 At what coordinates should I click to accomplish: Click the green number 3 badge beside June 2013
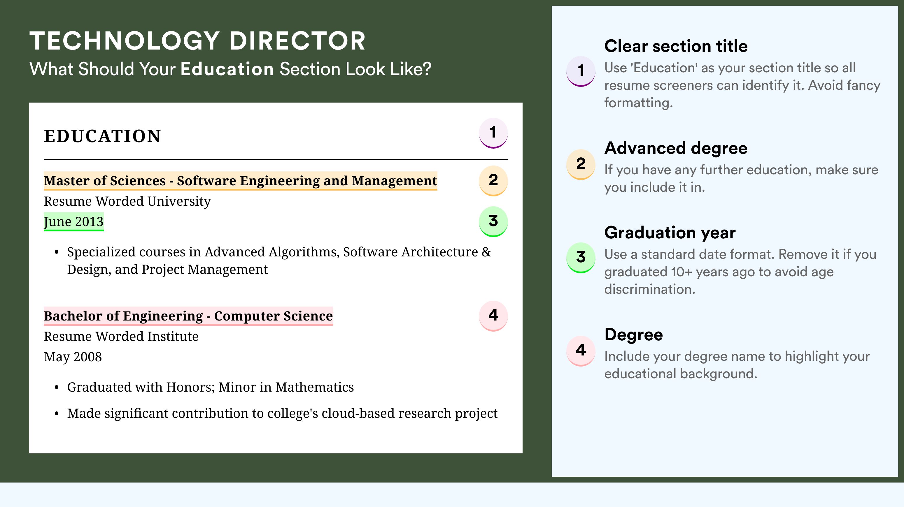(493, 221)
